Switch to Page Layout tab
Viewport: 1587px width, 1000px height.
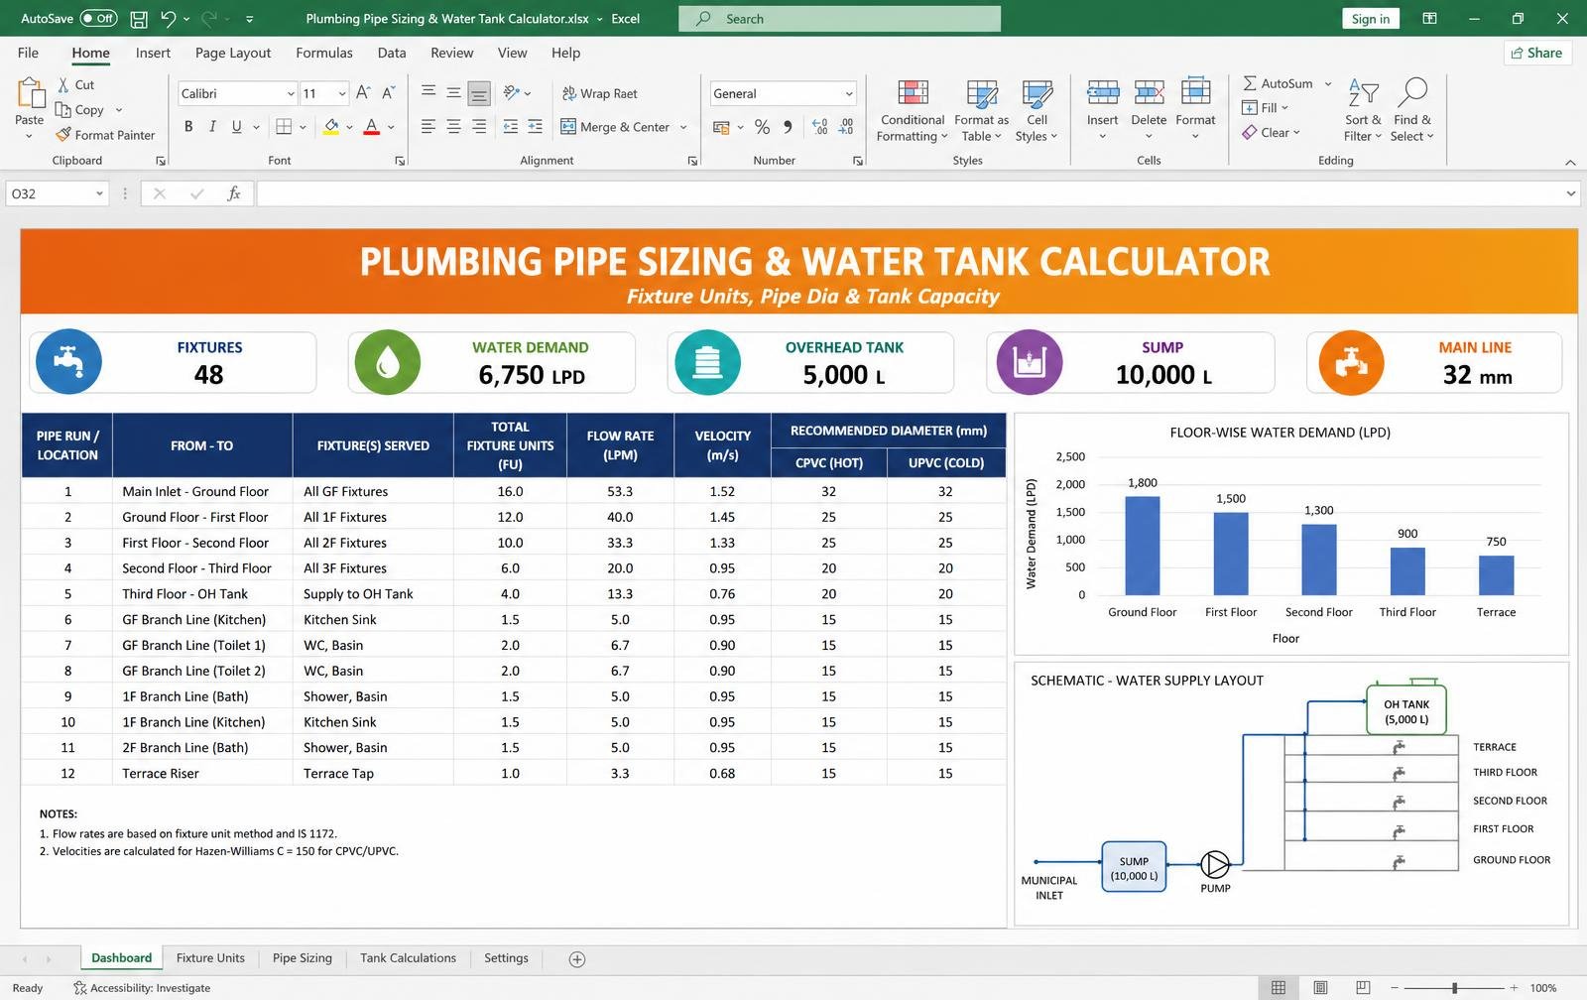click(233, 53)
